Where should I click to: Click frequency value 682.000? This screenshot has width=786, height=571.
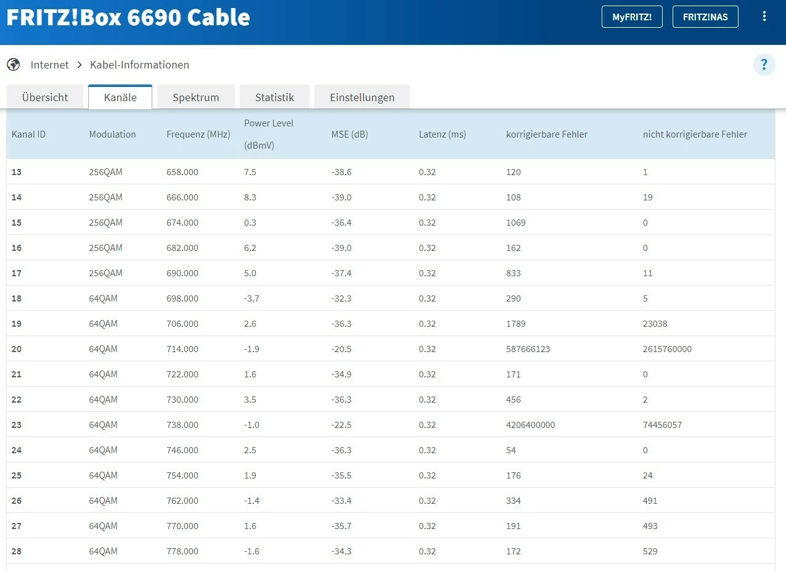182,248
